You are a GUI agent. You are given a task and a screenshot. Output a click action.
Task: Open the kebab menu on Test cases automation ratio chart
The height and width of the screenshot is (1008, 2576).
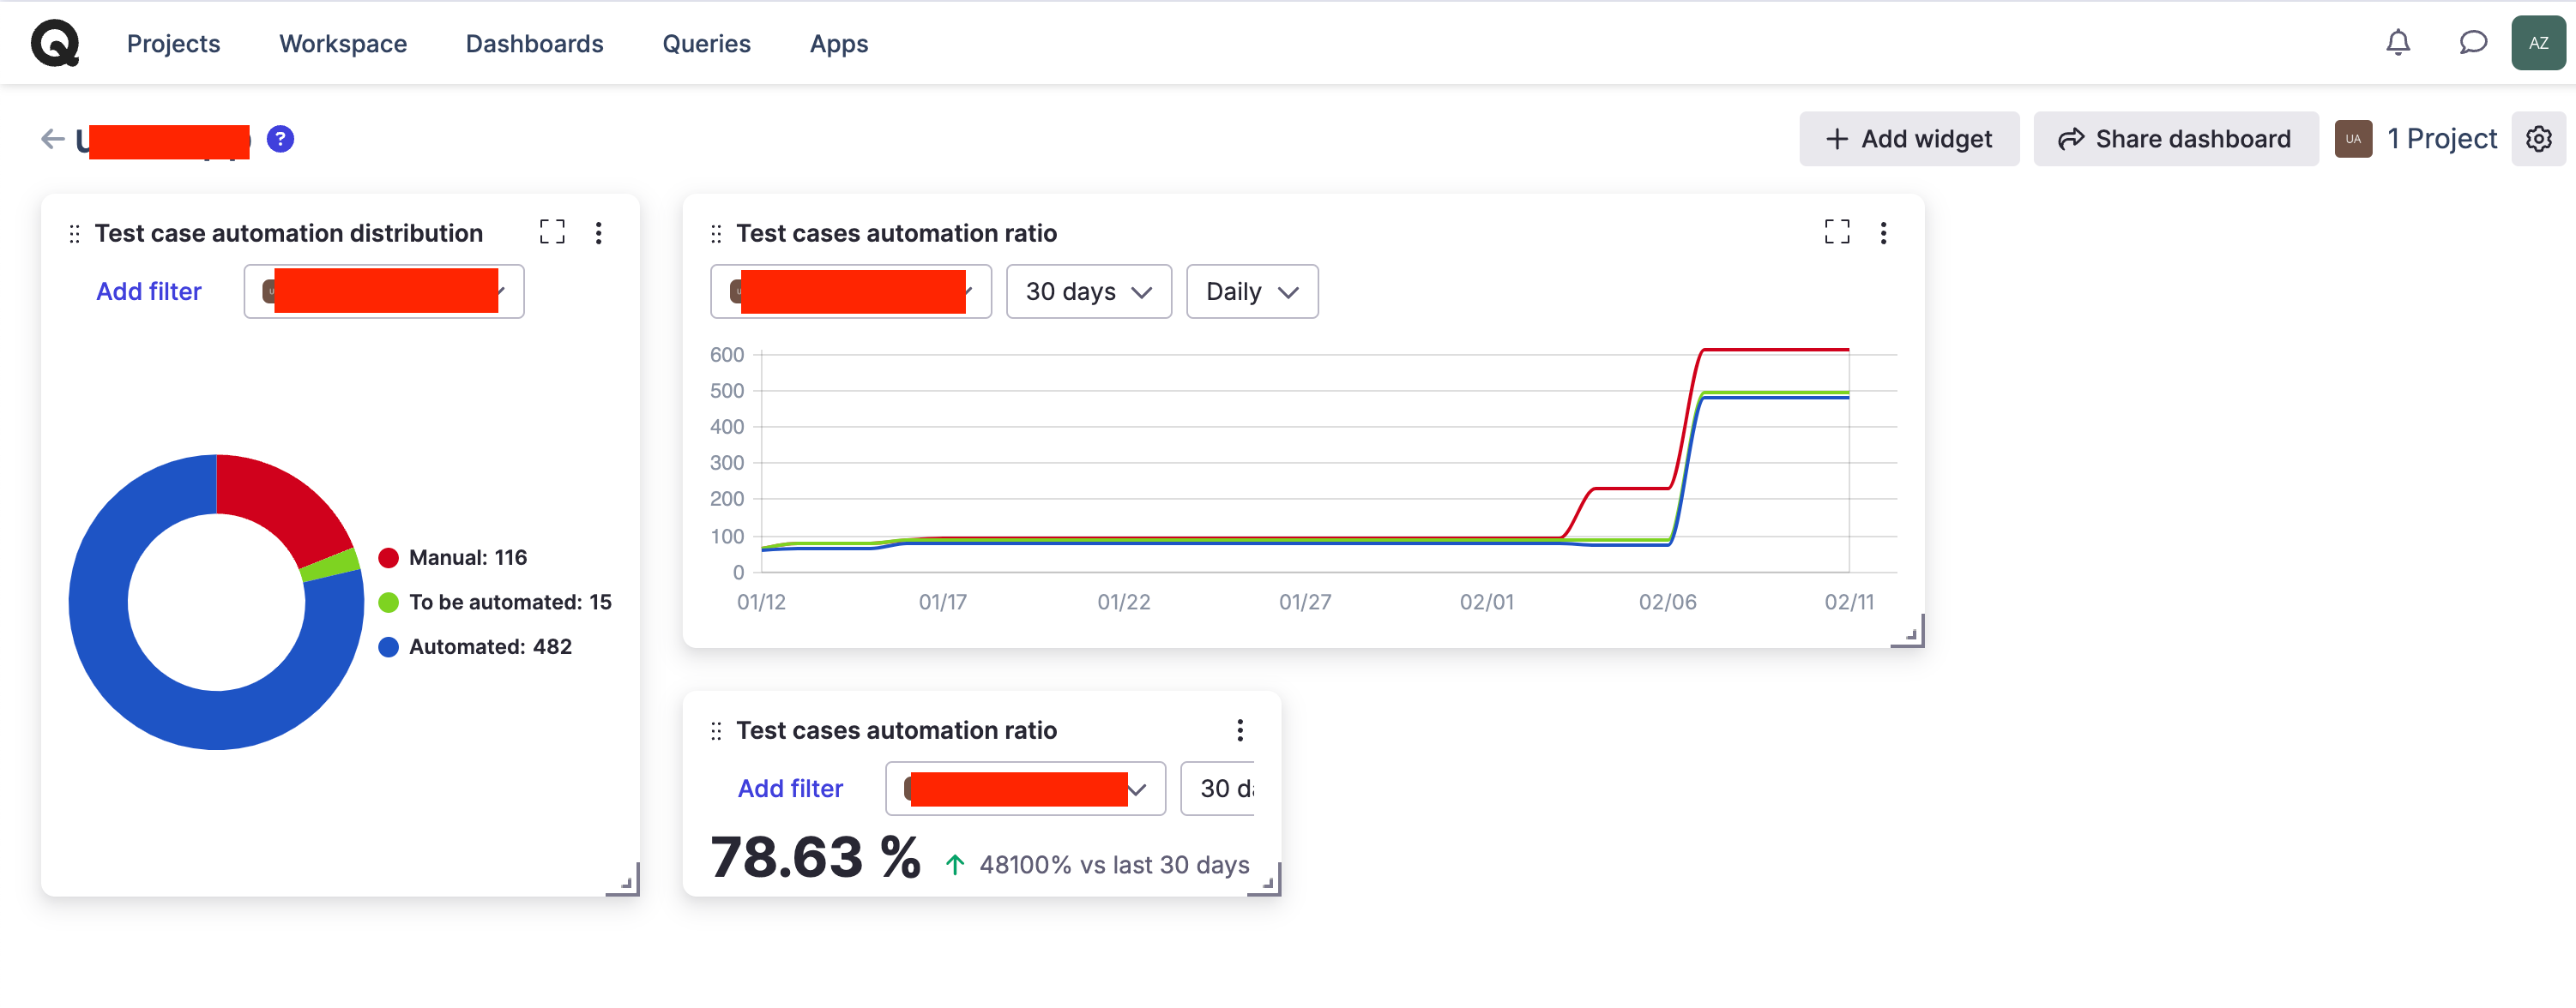click(1884, 233)
